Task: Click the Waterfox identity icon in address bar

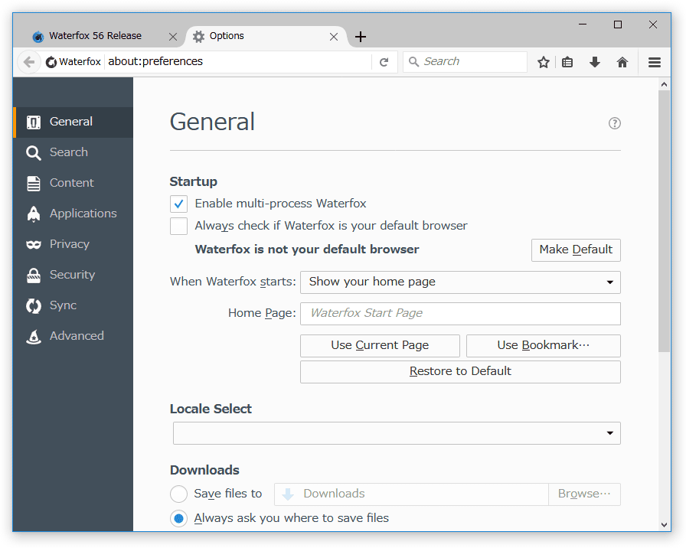Action: pyautogui.click(x=51, y=62)
